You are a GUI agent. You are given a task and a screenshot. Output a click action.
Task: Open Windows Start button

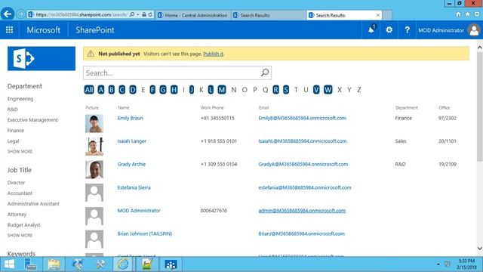(x=9, y=264)
